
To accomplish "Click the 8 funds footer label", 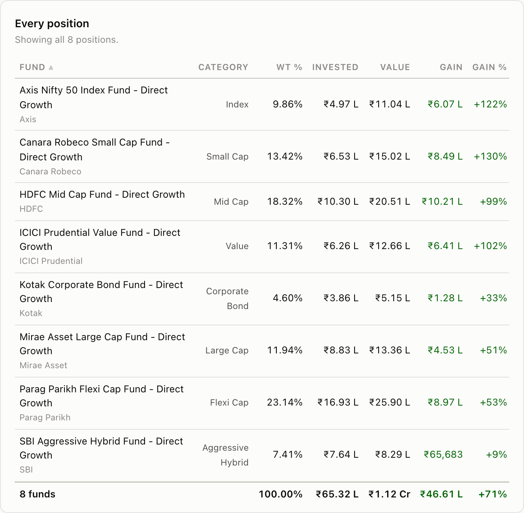I will tap(38, 494).
